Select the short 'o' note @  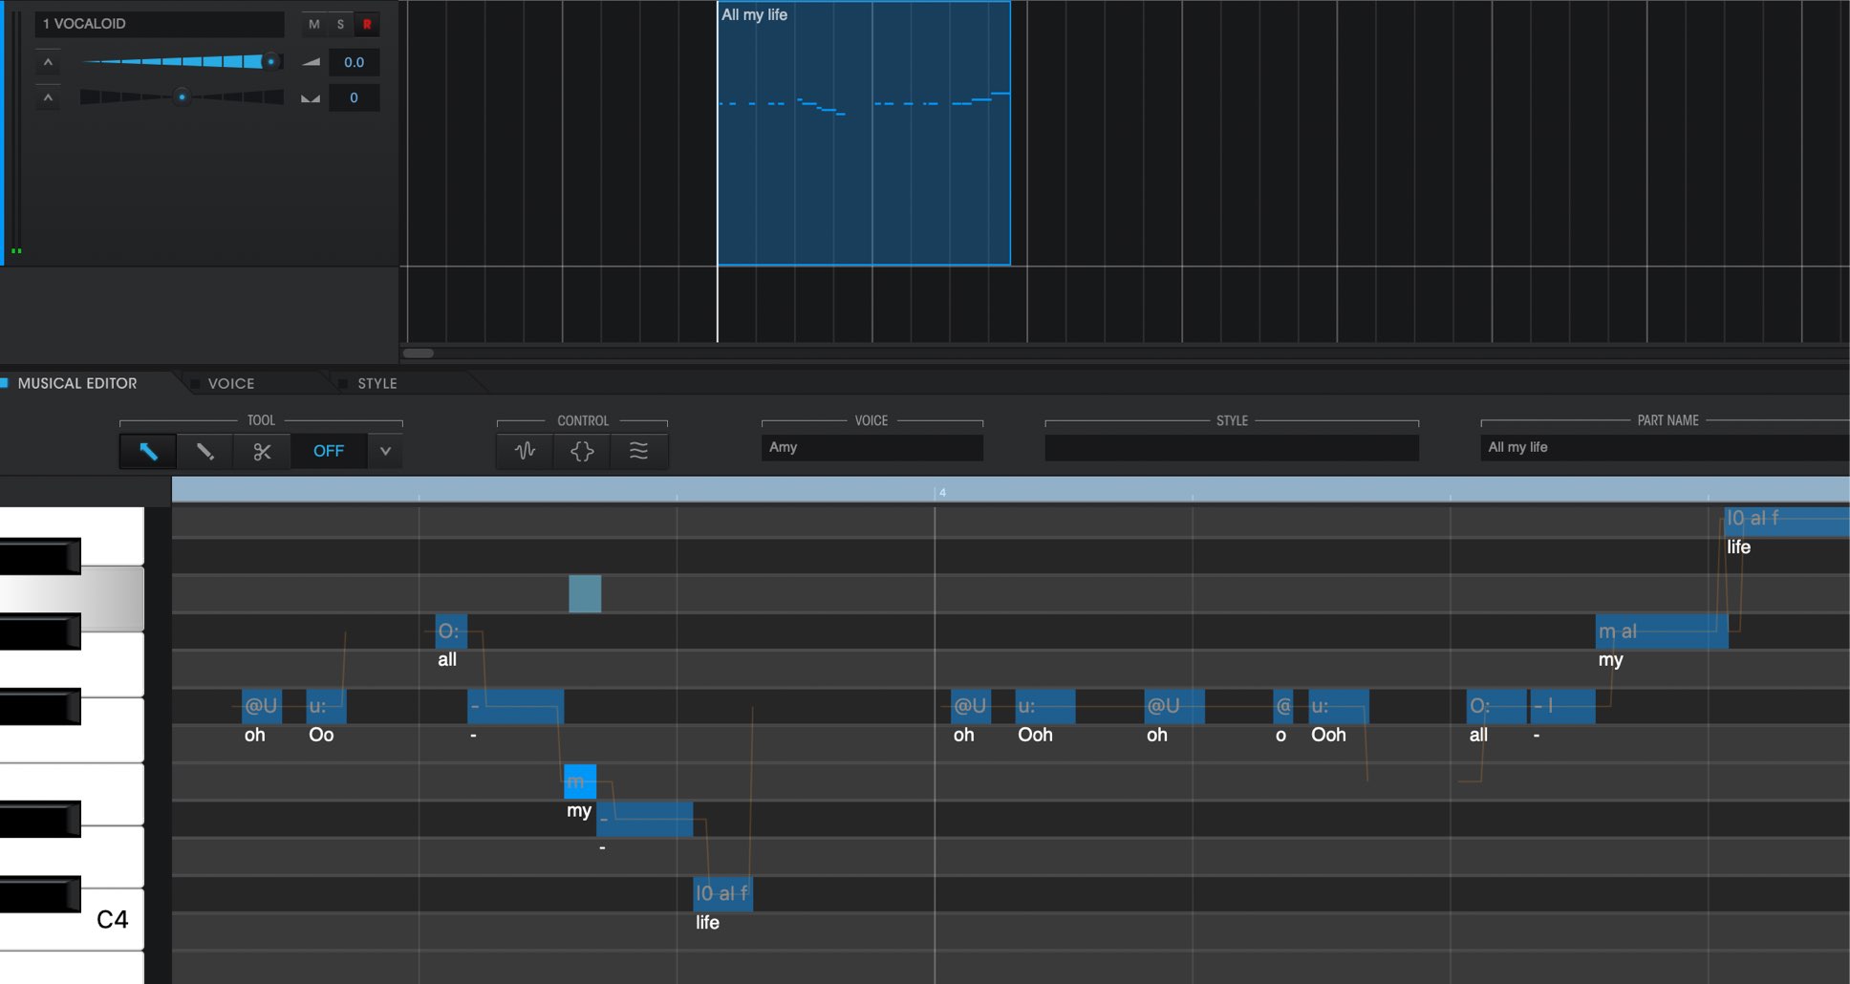[x=1283, y=706]
